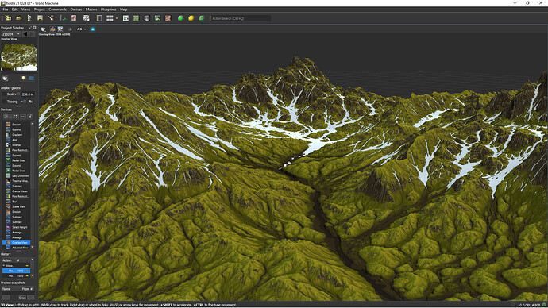Adjust the Tracing blue slider
This screenshot has width=548, height=308.
[23, 102]
